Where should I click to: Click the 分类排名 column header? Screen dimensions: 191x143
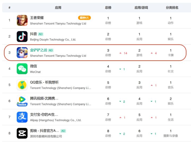(x=172, y=7)
